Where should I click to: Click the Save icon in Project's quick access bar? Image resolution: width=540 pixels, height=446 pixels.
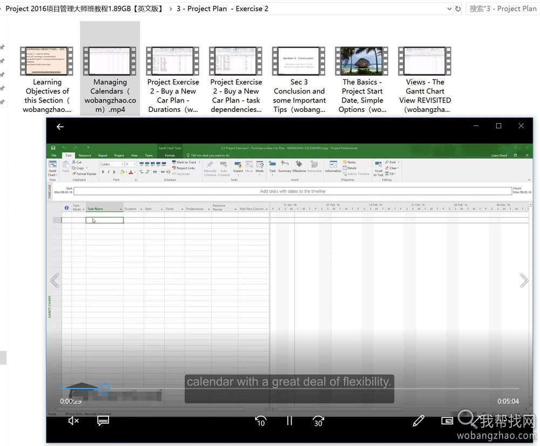tap(53, 148)
